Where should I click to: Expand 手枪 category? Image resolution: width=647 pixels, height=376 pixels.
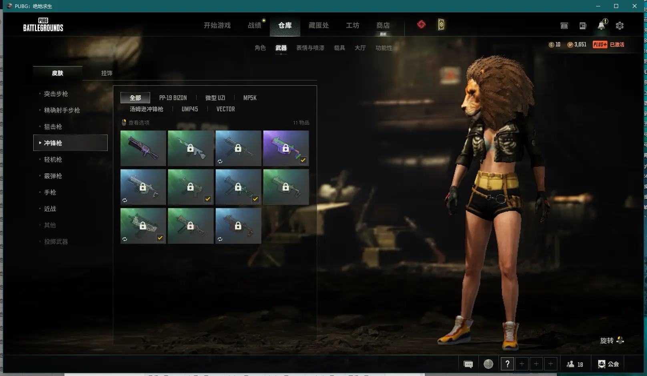(50, 192)
